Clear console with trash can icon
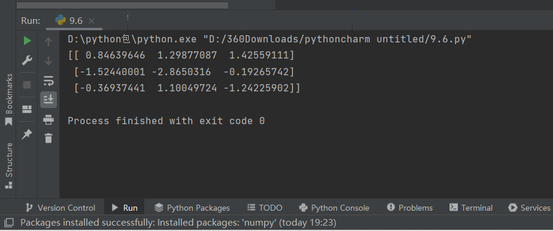The width and height of the screenshot is (553, 231). (x=48, y=138)
